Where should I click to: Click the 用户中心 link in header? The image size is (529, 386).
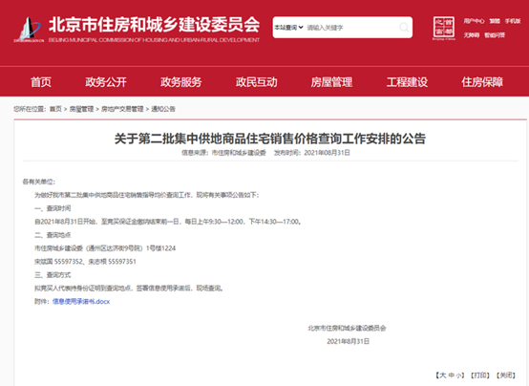pos(474,21)
